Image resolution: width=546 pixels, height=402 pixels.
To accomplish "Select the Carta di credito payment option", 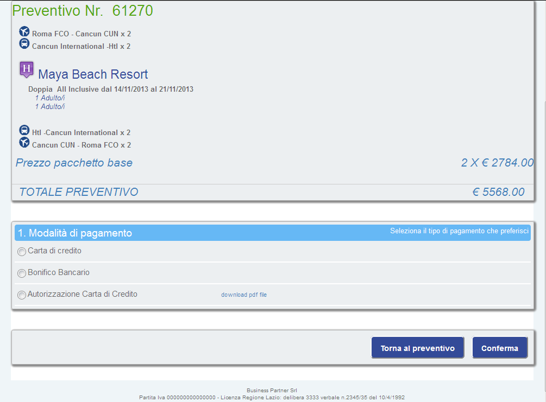I will pos(22,251).
